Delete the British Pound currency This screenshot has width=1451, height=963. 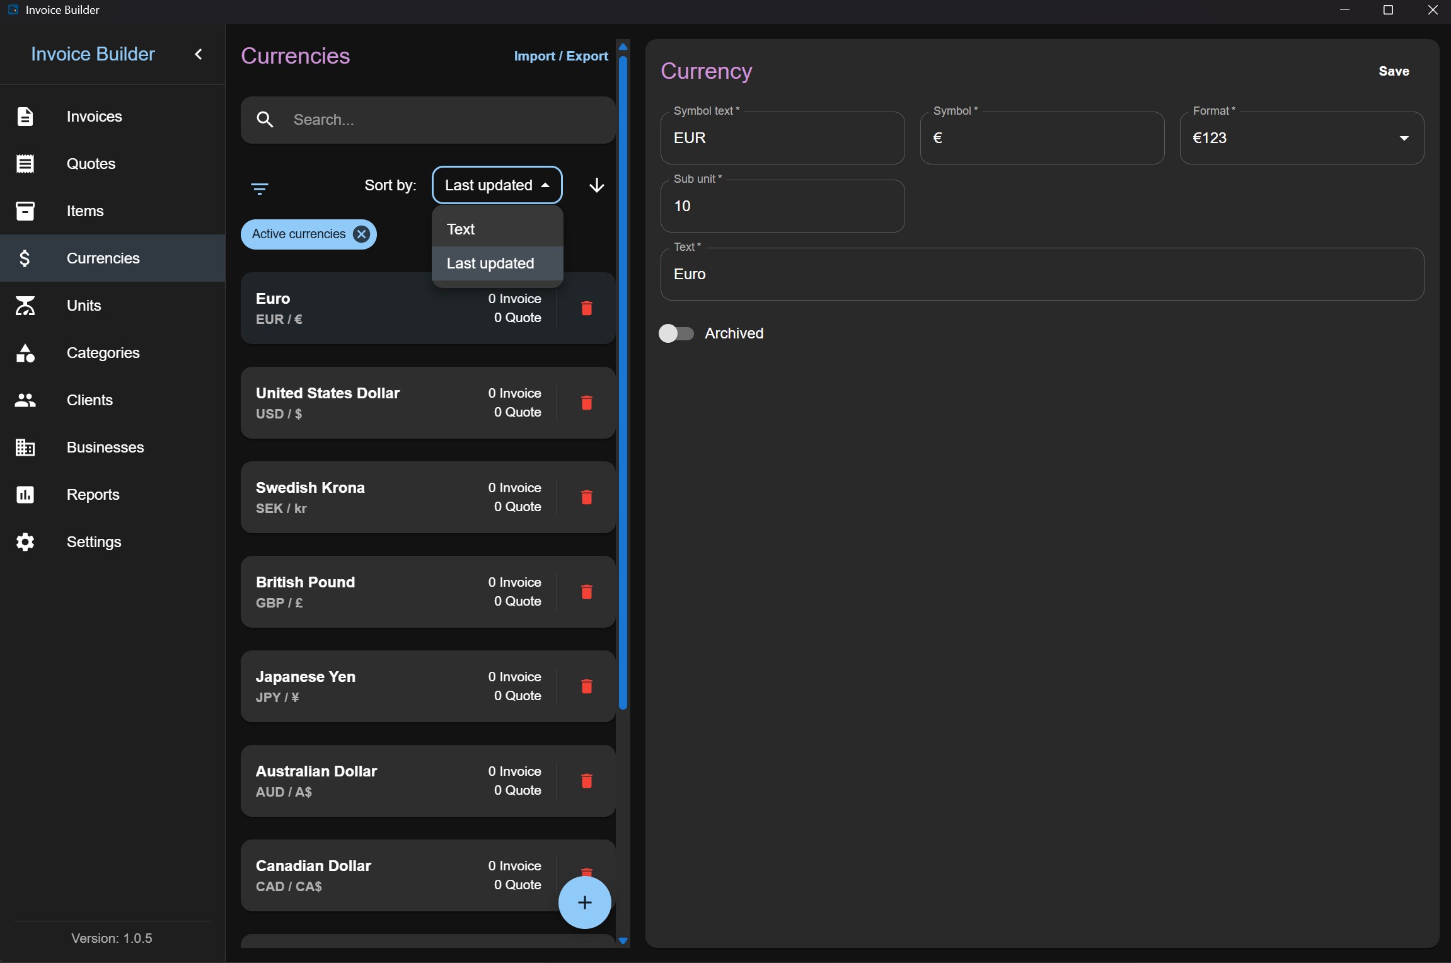point(587,592)
